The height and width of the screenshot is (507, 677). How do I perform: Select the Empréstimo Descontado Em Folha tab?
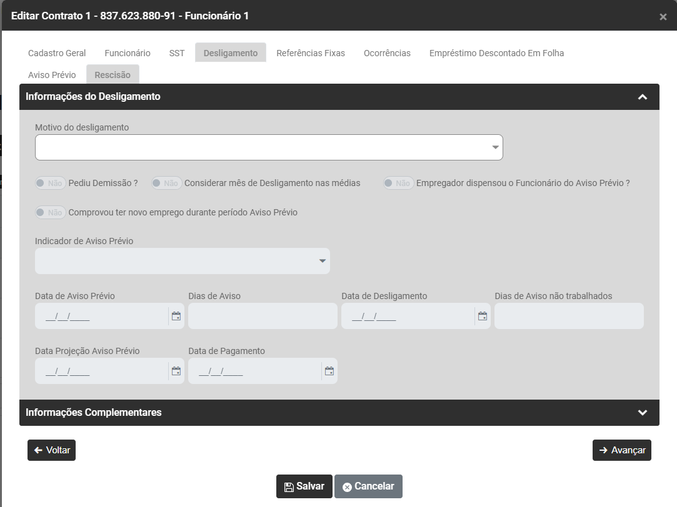pyautogui.click(x=496, y=53)
